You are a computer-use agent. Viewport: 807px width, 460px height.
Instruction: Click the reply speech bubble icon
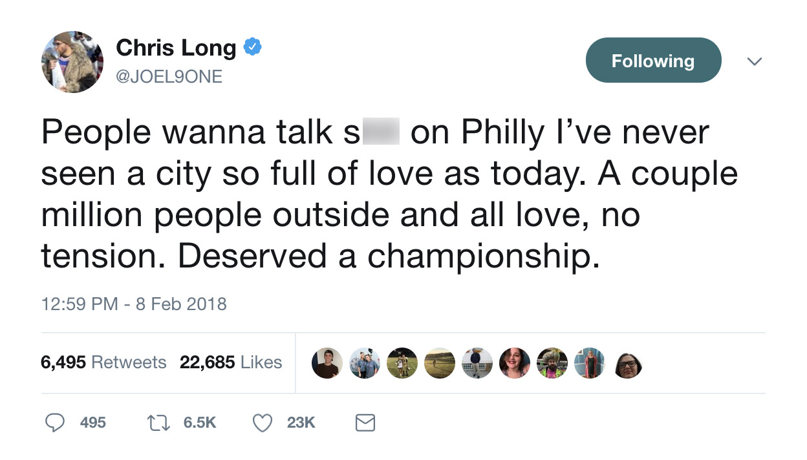[56, 423]
